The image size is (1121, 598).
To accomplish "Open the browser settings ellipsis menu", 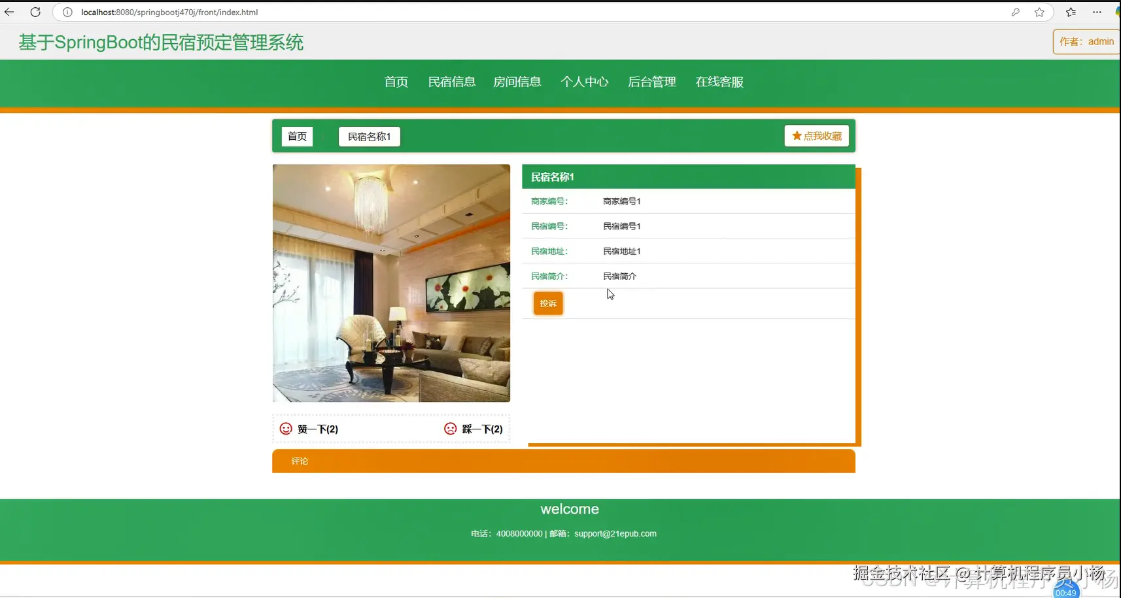I will coord(1098,12).
